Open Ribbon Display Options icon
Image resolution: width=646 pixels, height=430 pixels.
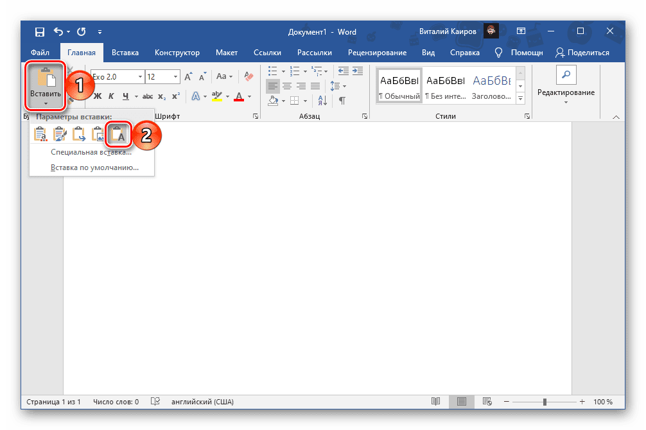[x=521, y=31]
